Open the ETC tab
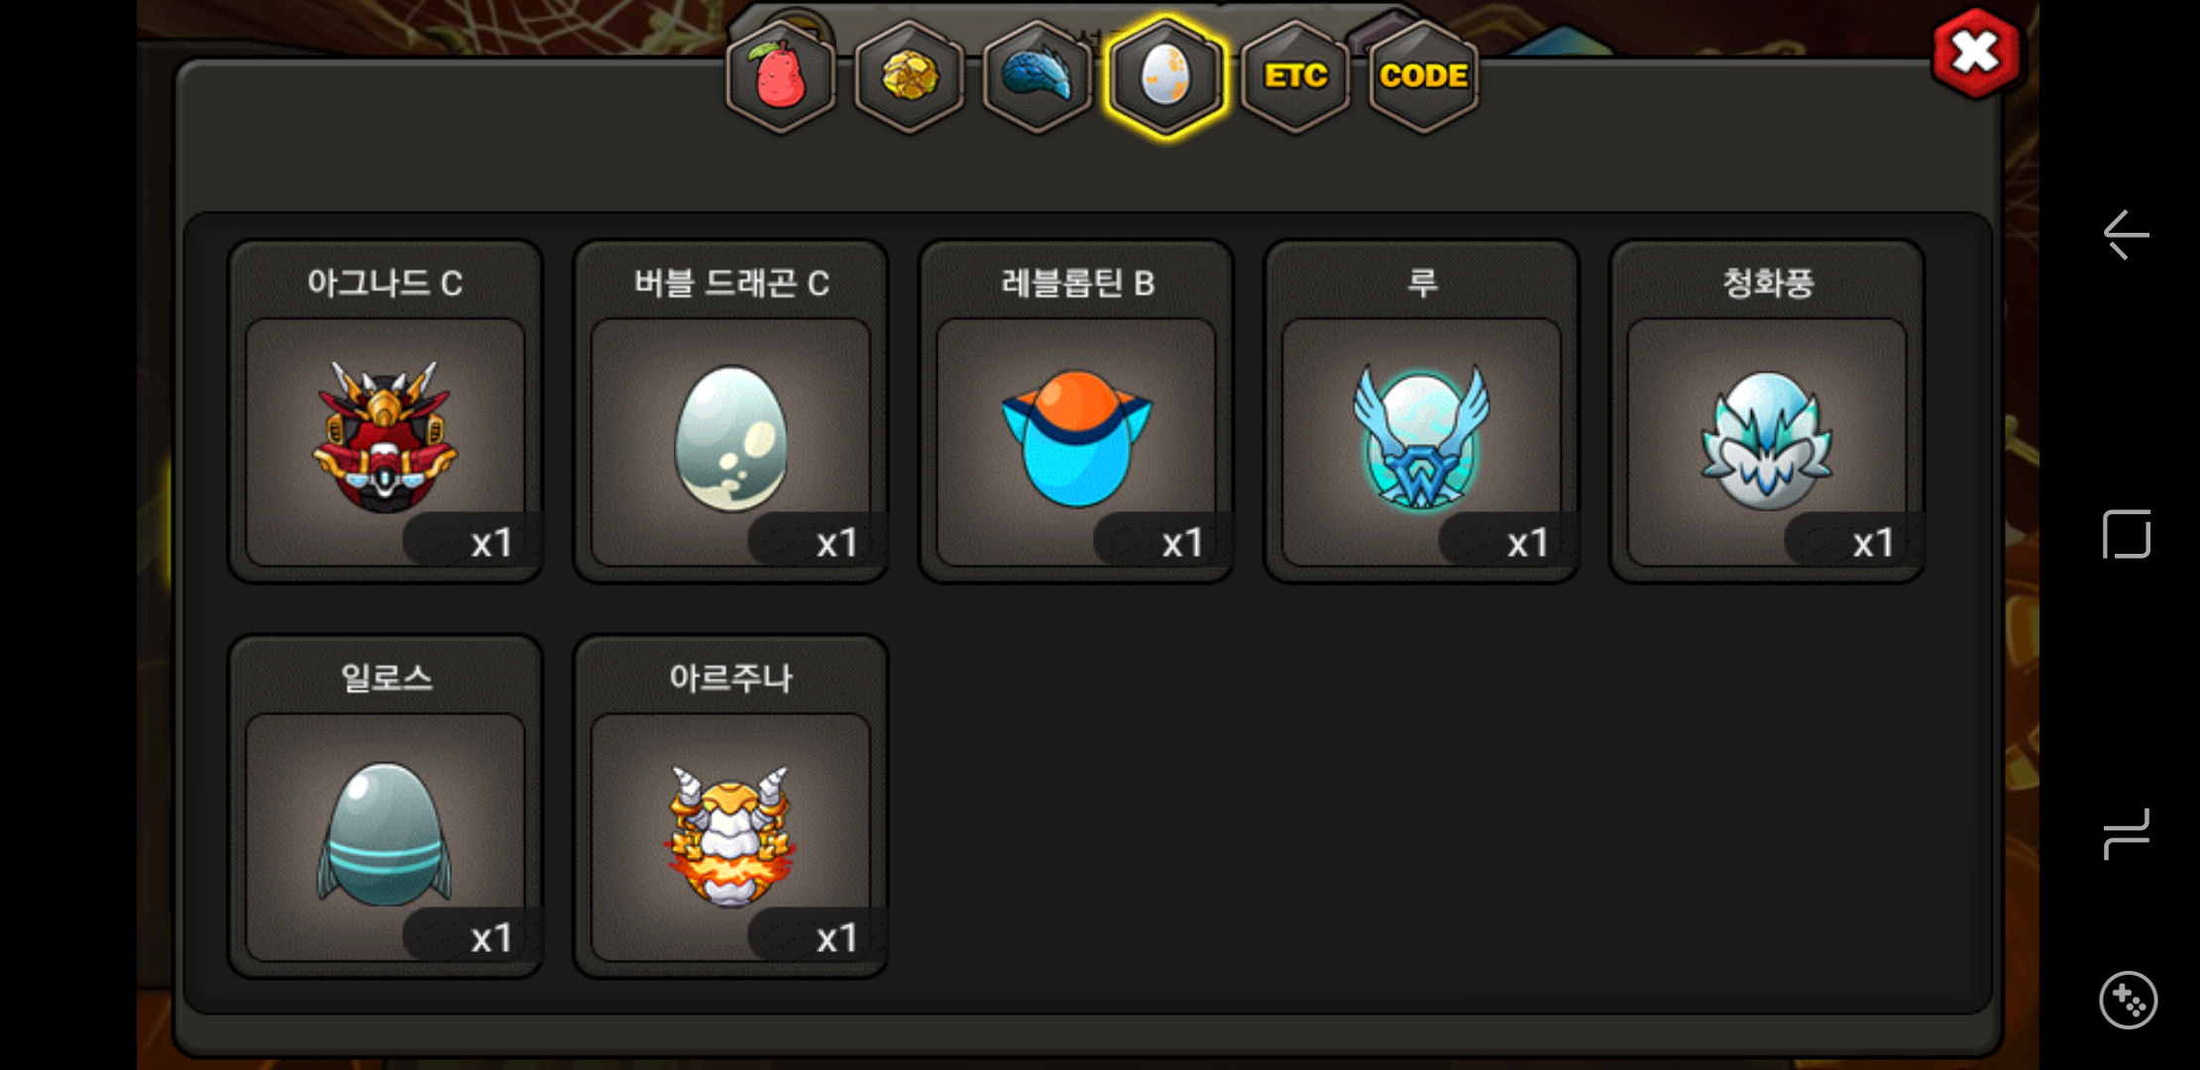This screenshot has height=1070, width=2200. (x=1295, y=77)
